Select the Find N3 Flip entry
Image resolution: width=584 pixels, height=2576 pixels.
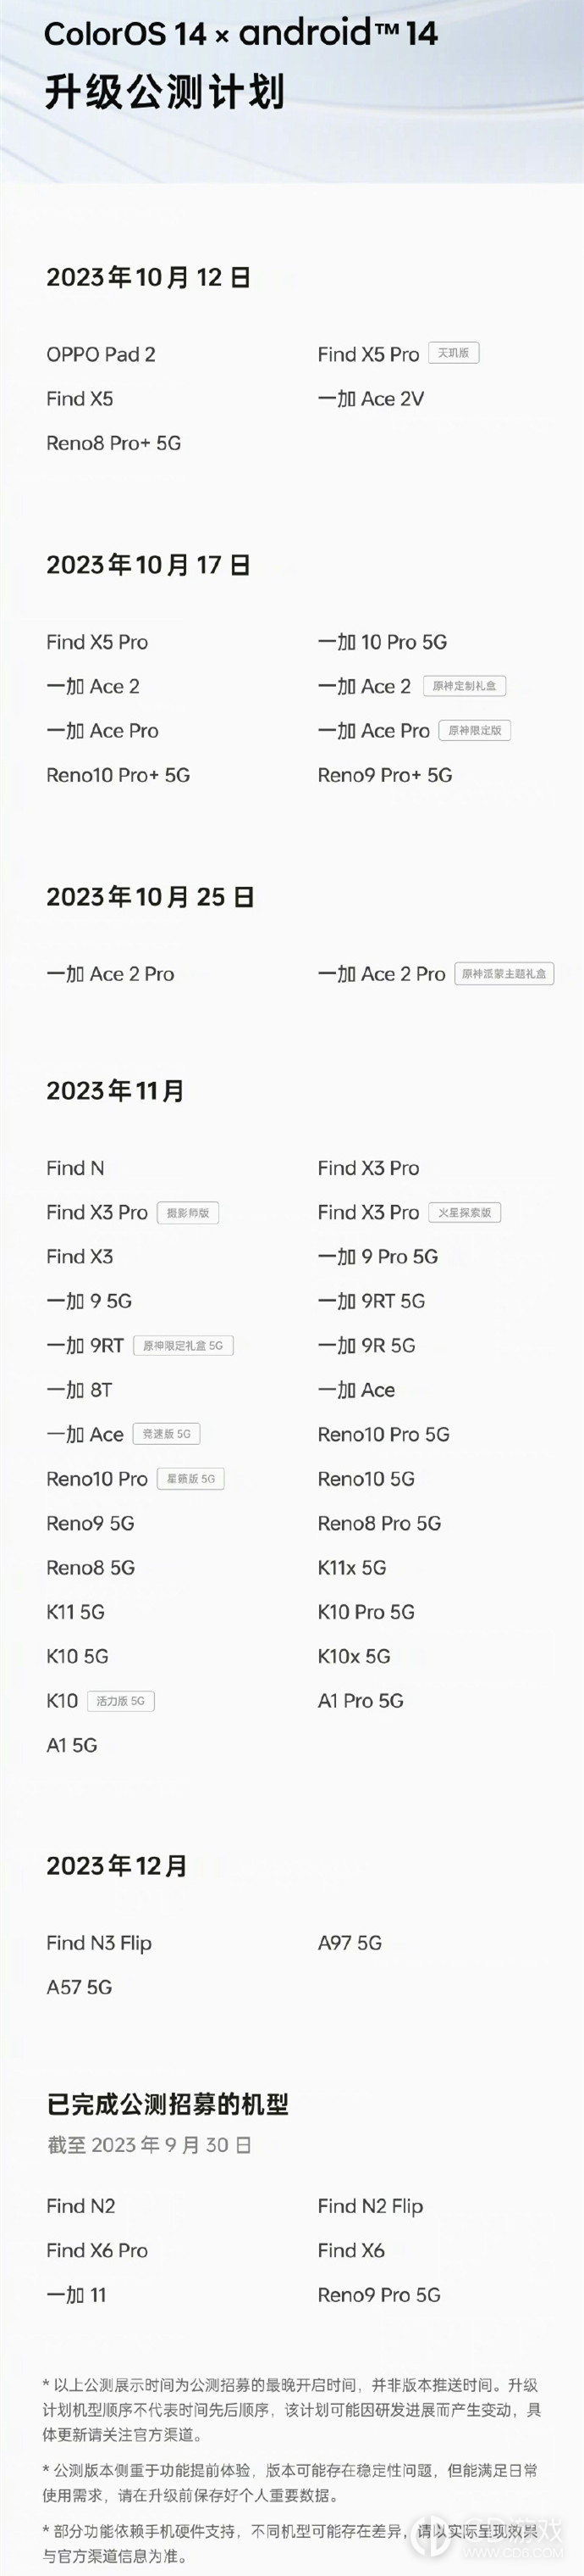click(x=99, y=1943)
